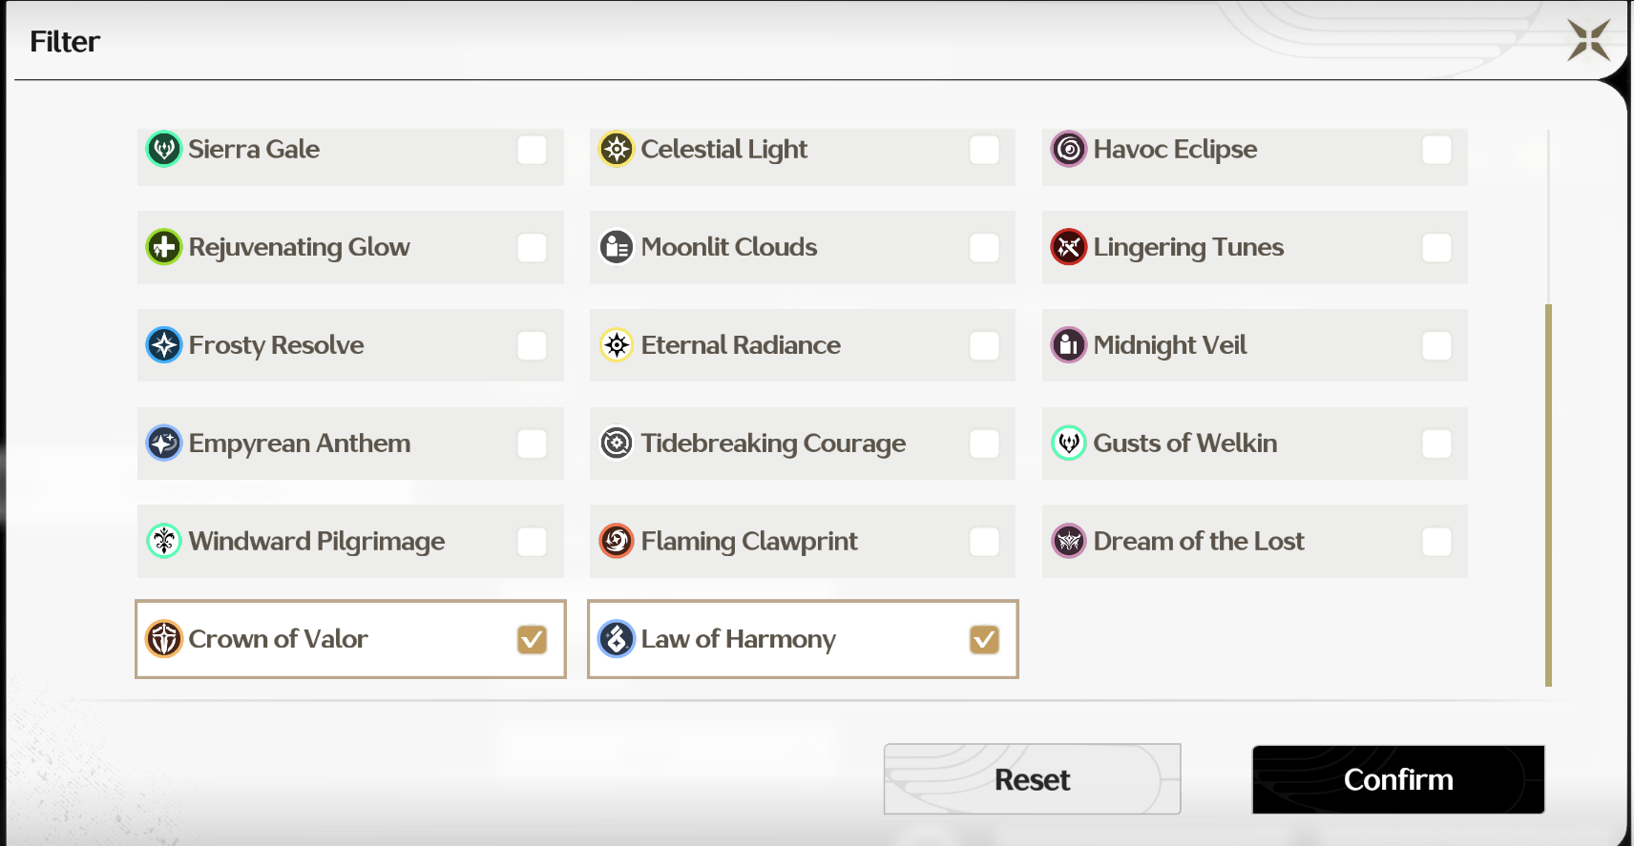Uncheck the Law of Harmony checkbox
Image resolution: width=1634 pixels, height=846 pixels.
[984, 639]
